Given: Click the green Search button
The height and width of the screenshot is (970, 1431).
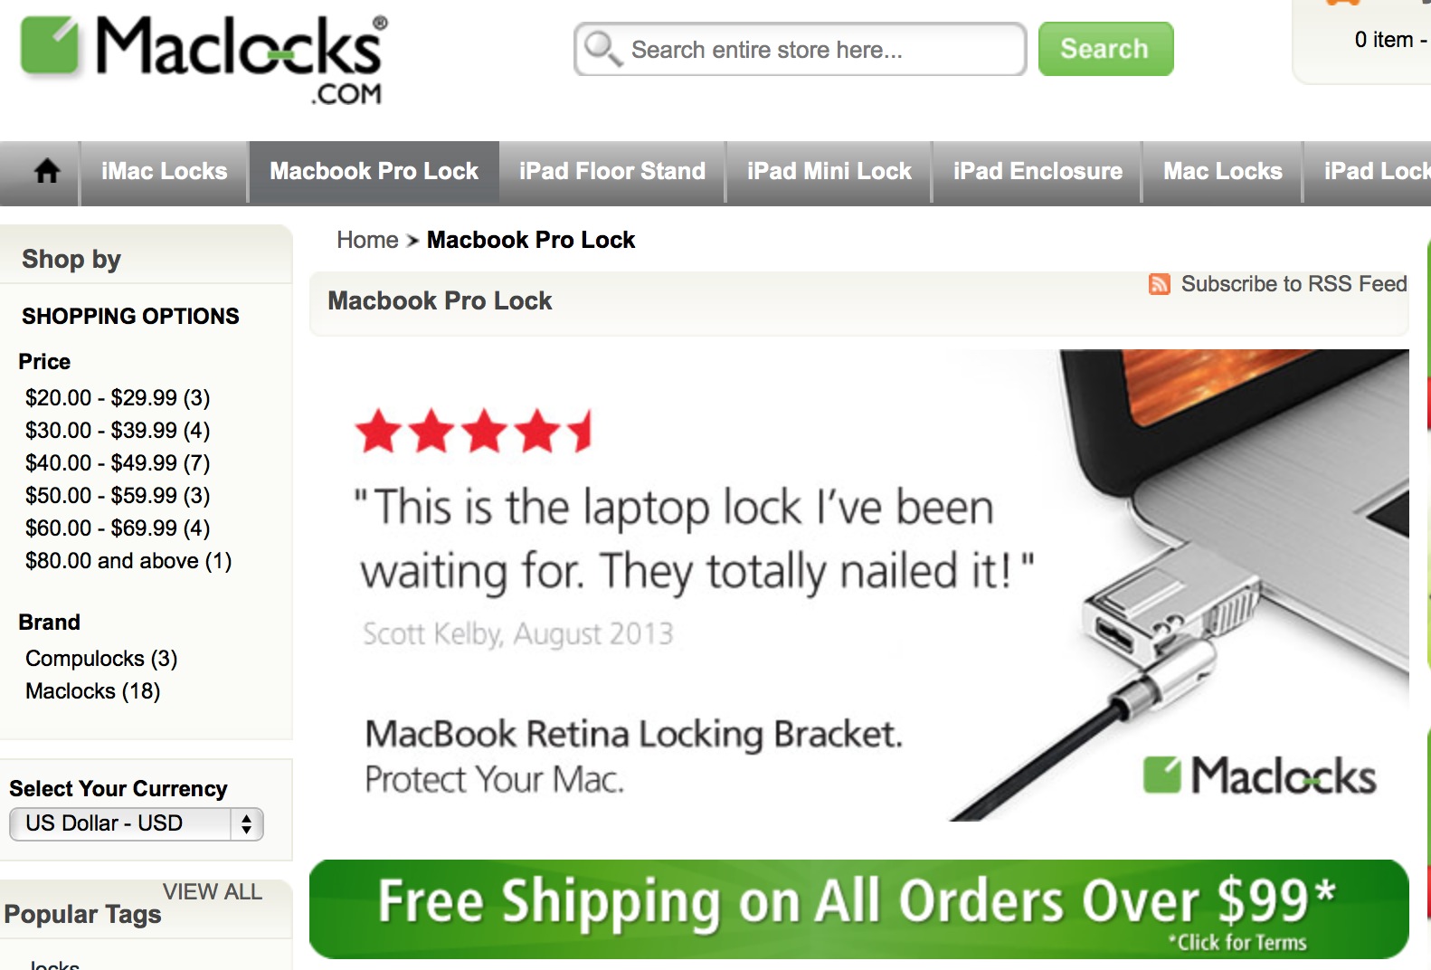Looking at the screenshot, I should tap(1105, 49).
